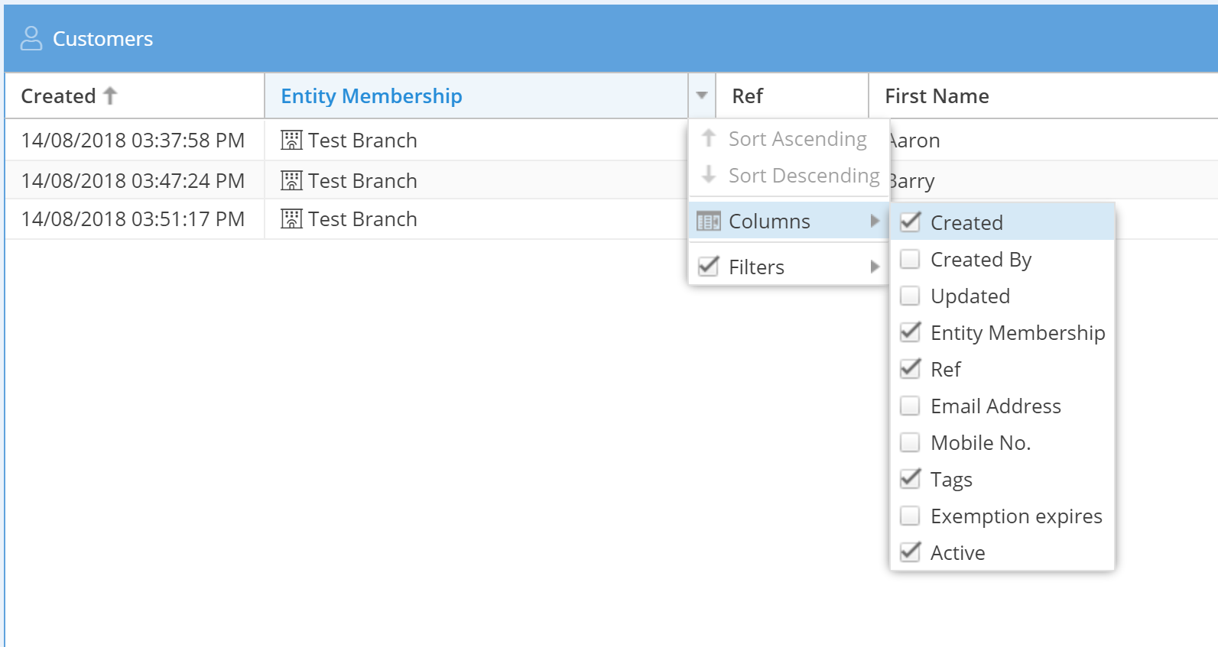The image size is (1218, 647).
Task: Toggle the Filters checkbox in the menu
Action: (x=709, y=267)
